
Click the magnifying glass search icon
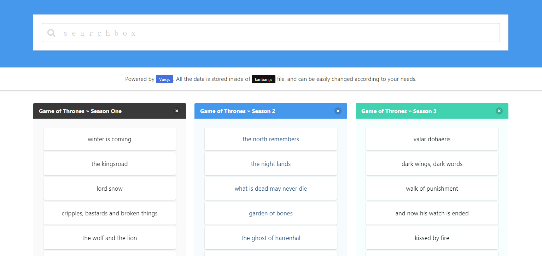coord(51,32)
